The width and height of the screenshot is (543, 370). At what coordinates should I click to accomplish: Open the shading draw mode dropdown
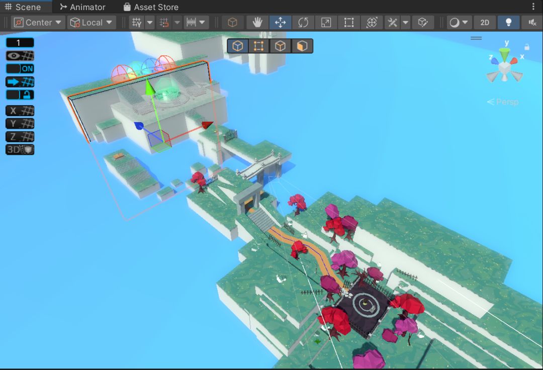459,23
